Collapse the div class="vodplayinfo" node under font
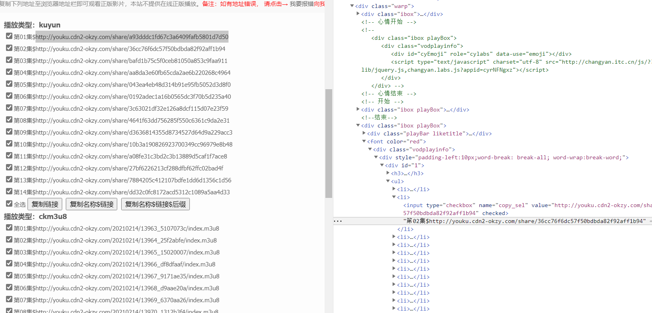This screenshot has width=652, height=313. pos(370,149)
